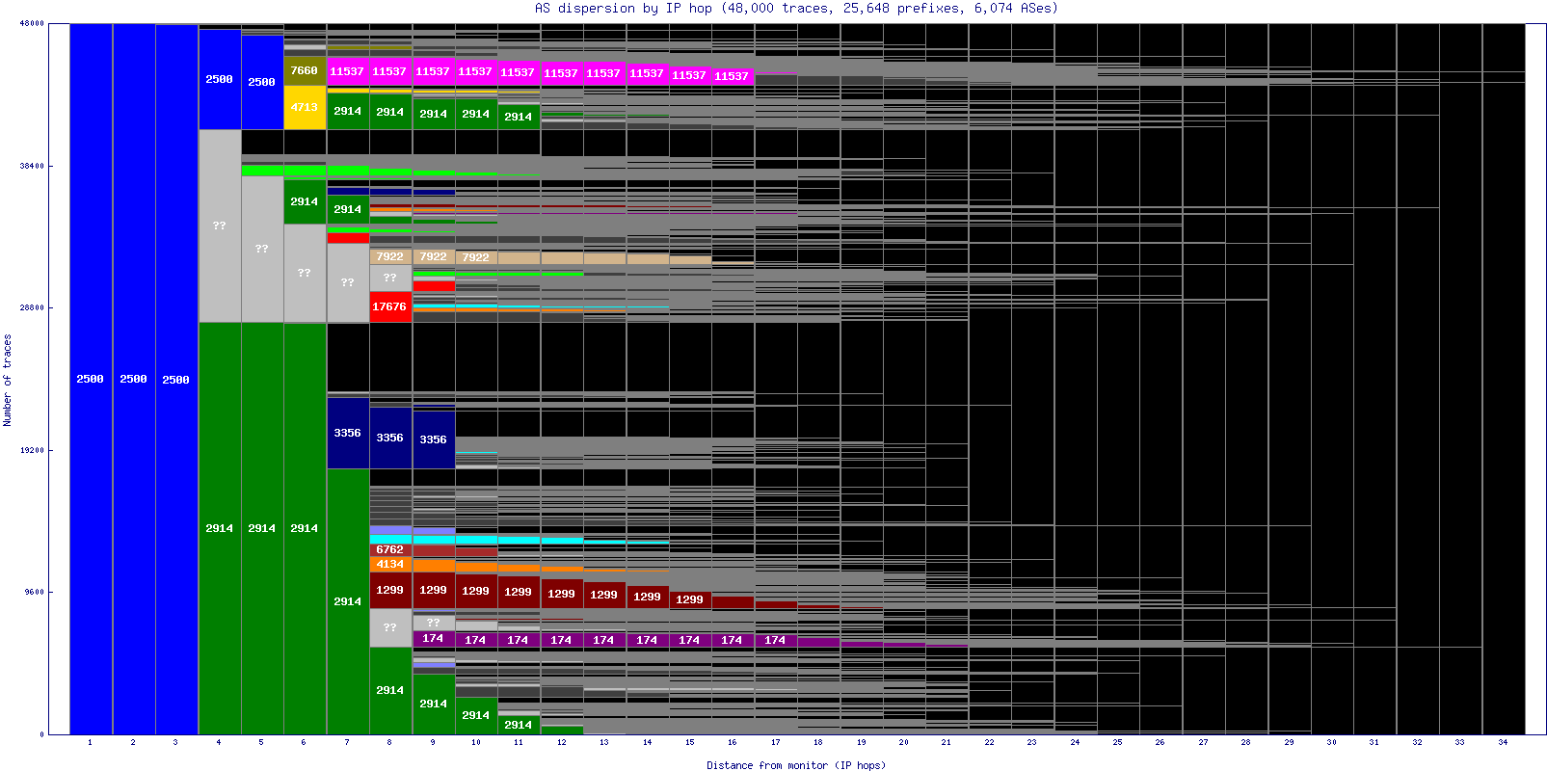Click the y-axis tick label 38400
The width and height of the screenshot is (1547, 771).
click(32, 166)
